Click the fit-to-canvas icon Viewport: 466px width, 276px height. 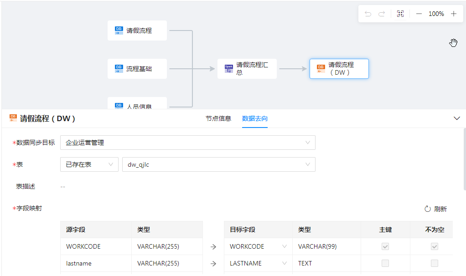click(400, 14)
